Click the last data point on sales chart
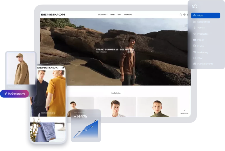This screenshot has height=151, width=225. point(98,120)
